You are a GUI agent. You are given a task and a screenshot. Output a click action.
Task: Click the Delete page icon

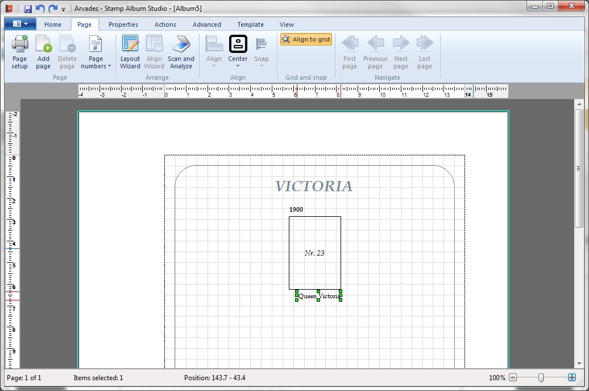coord(67,44)
